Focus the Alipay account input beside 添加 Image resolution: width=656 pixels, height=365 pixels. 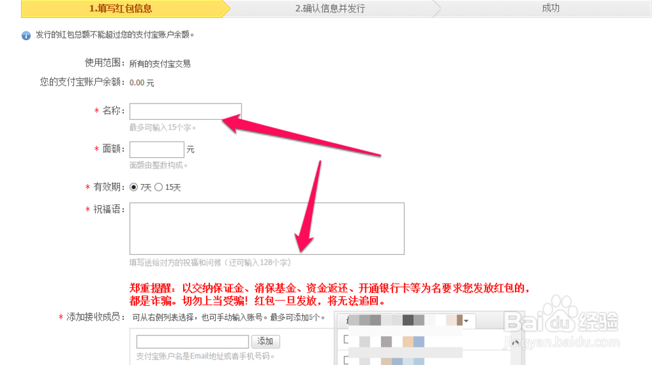coord(192,341)
